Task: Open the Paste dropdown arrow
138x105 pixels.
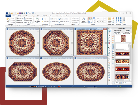Action: point(8,22)
